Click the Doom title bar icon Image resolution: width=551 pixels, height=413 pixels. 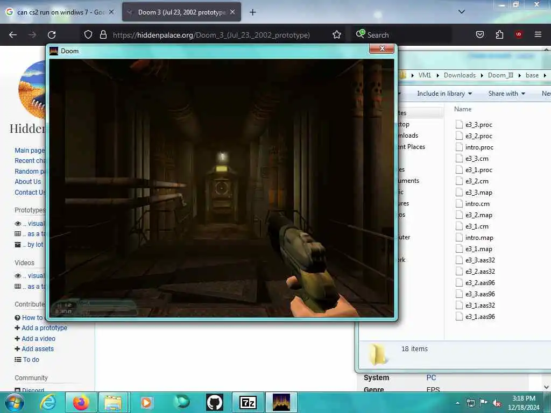click(x=53, y=51)
